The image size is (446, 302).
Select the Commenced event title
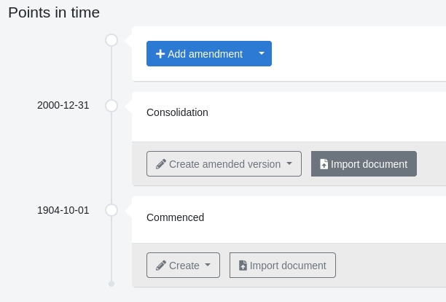pos(175,217)
